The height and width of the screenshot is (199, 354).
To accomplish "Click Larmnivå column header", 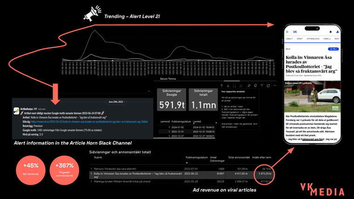I will click(x=165, y=122).
